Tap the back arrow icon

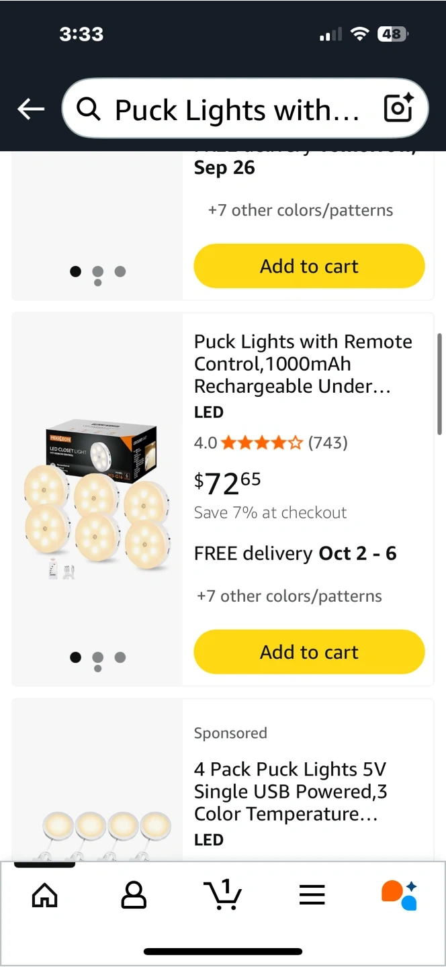tap(31, 109)
